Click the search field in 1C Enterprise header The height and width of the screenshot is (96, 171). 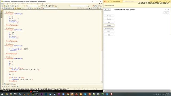click(x=136, y=1)
